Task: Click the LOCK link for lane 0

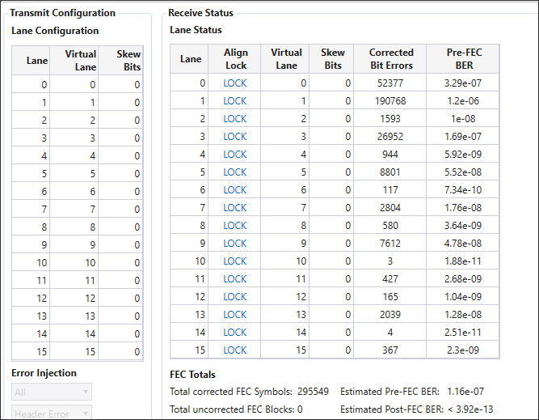Action: click(x=235, y=83)
